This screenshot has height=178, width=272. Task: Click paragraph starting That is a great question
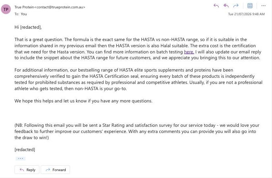[138, 49]
